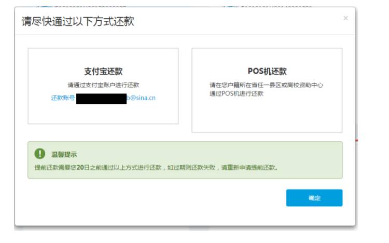Click the green exclamation warning icon
This screenshot has width=389, height=243.
[x=40, y=154]
